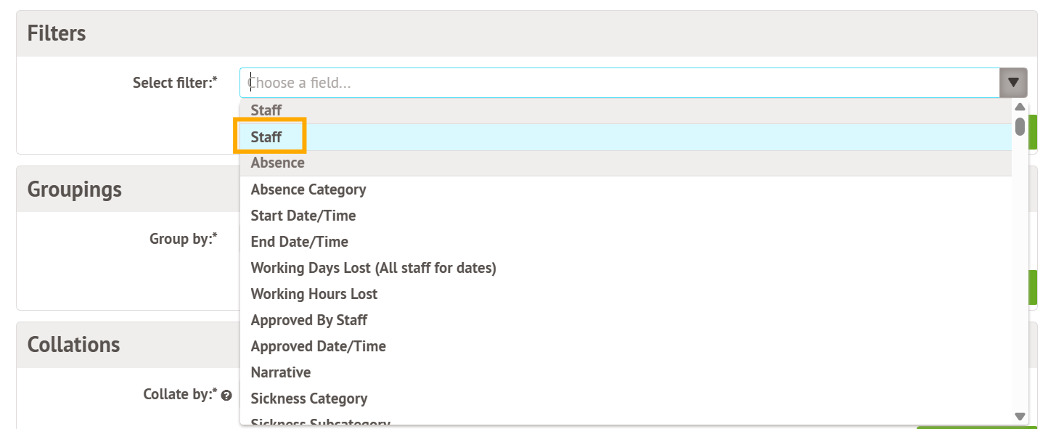Pick the End Date/Time field

299,242
